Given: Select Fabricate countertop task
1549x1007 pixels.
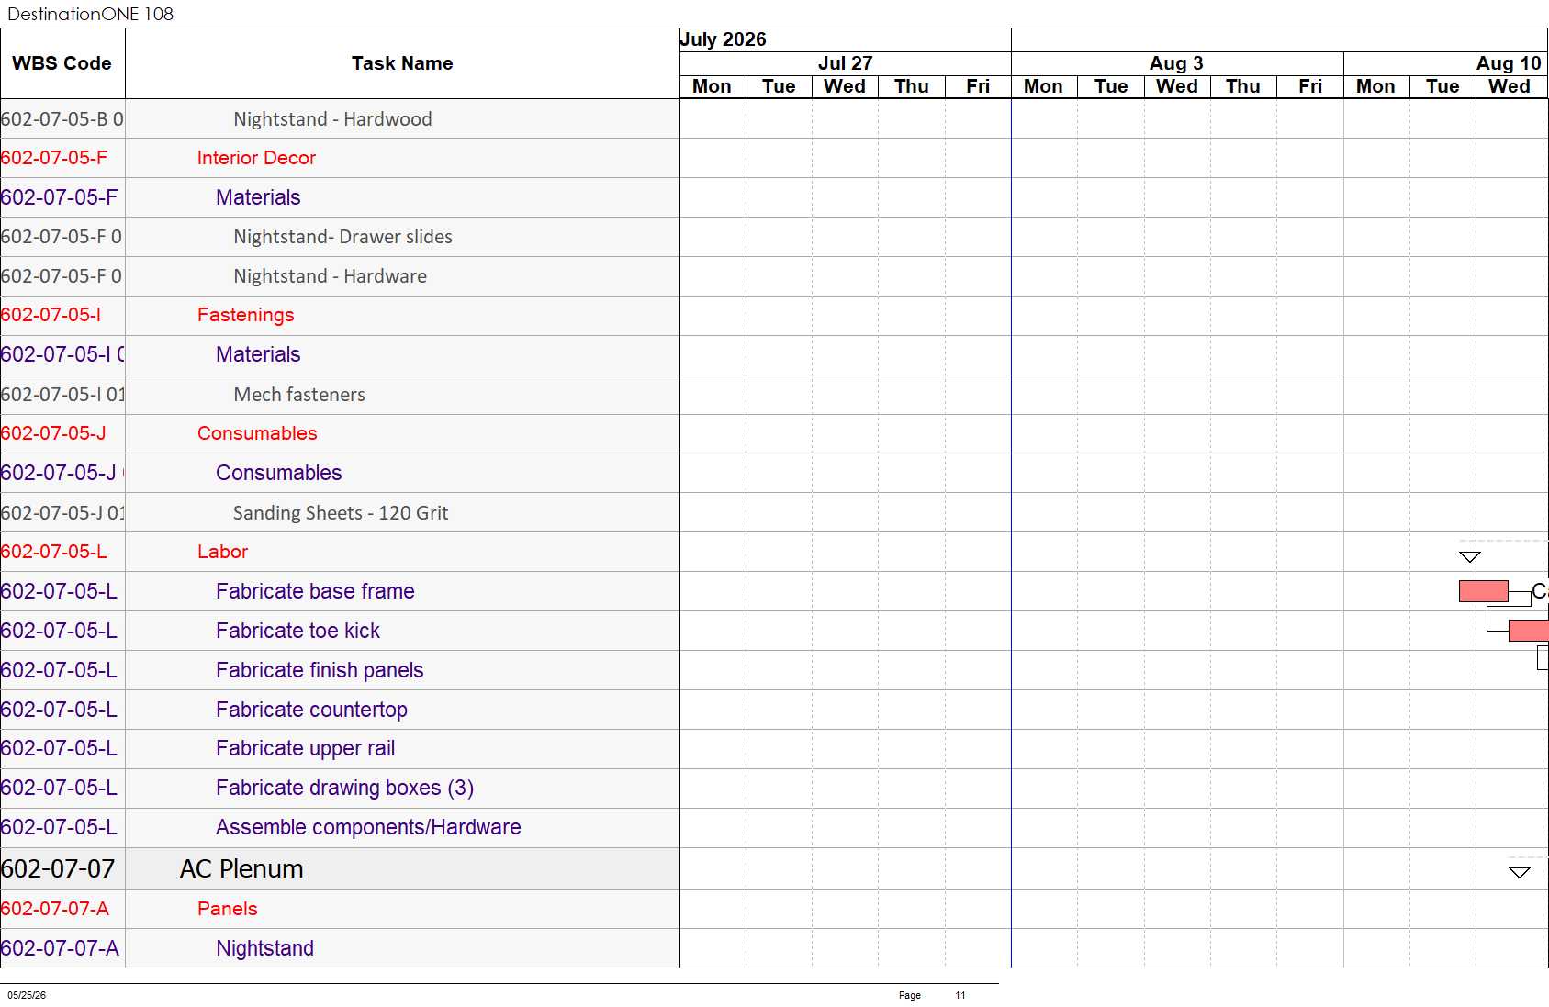Looking at the screenshot, I should click(311, 710).
